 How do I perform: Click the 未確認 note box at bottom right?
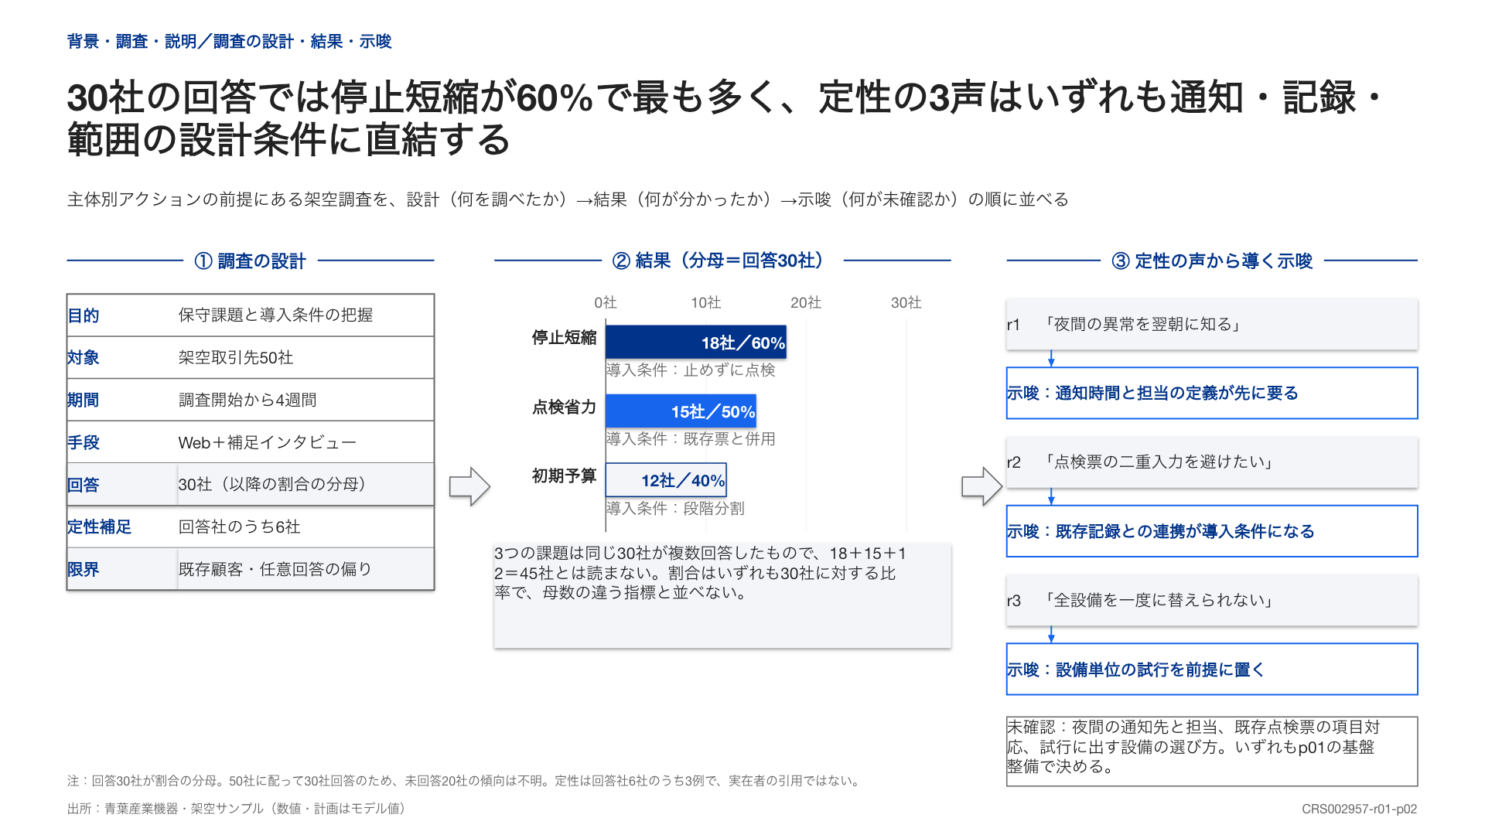click(x=1212, y=751)
